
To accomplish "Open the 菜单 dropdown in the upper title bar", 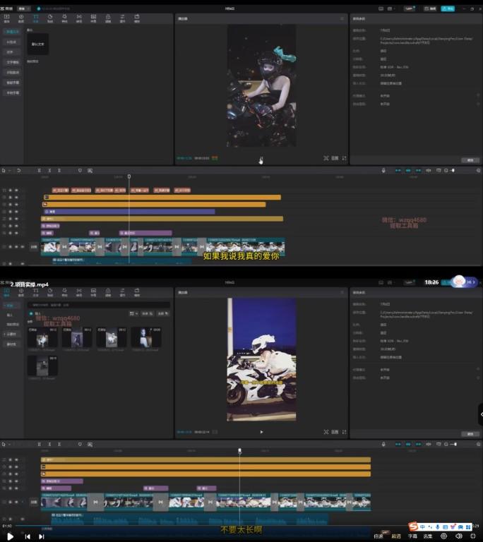I will (x=22, y=8).
